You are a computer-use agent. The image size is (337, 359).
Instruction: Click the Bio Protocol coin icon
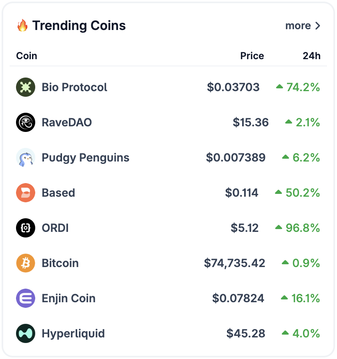coord(26,87)
